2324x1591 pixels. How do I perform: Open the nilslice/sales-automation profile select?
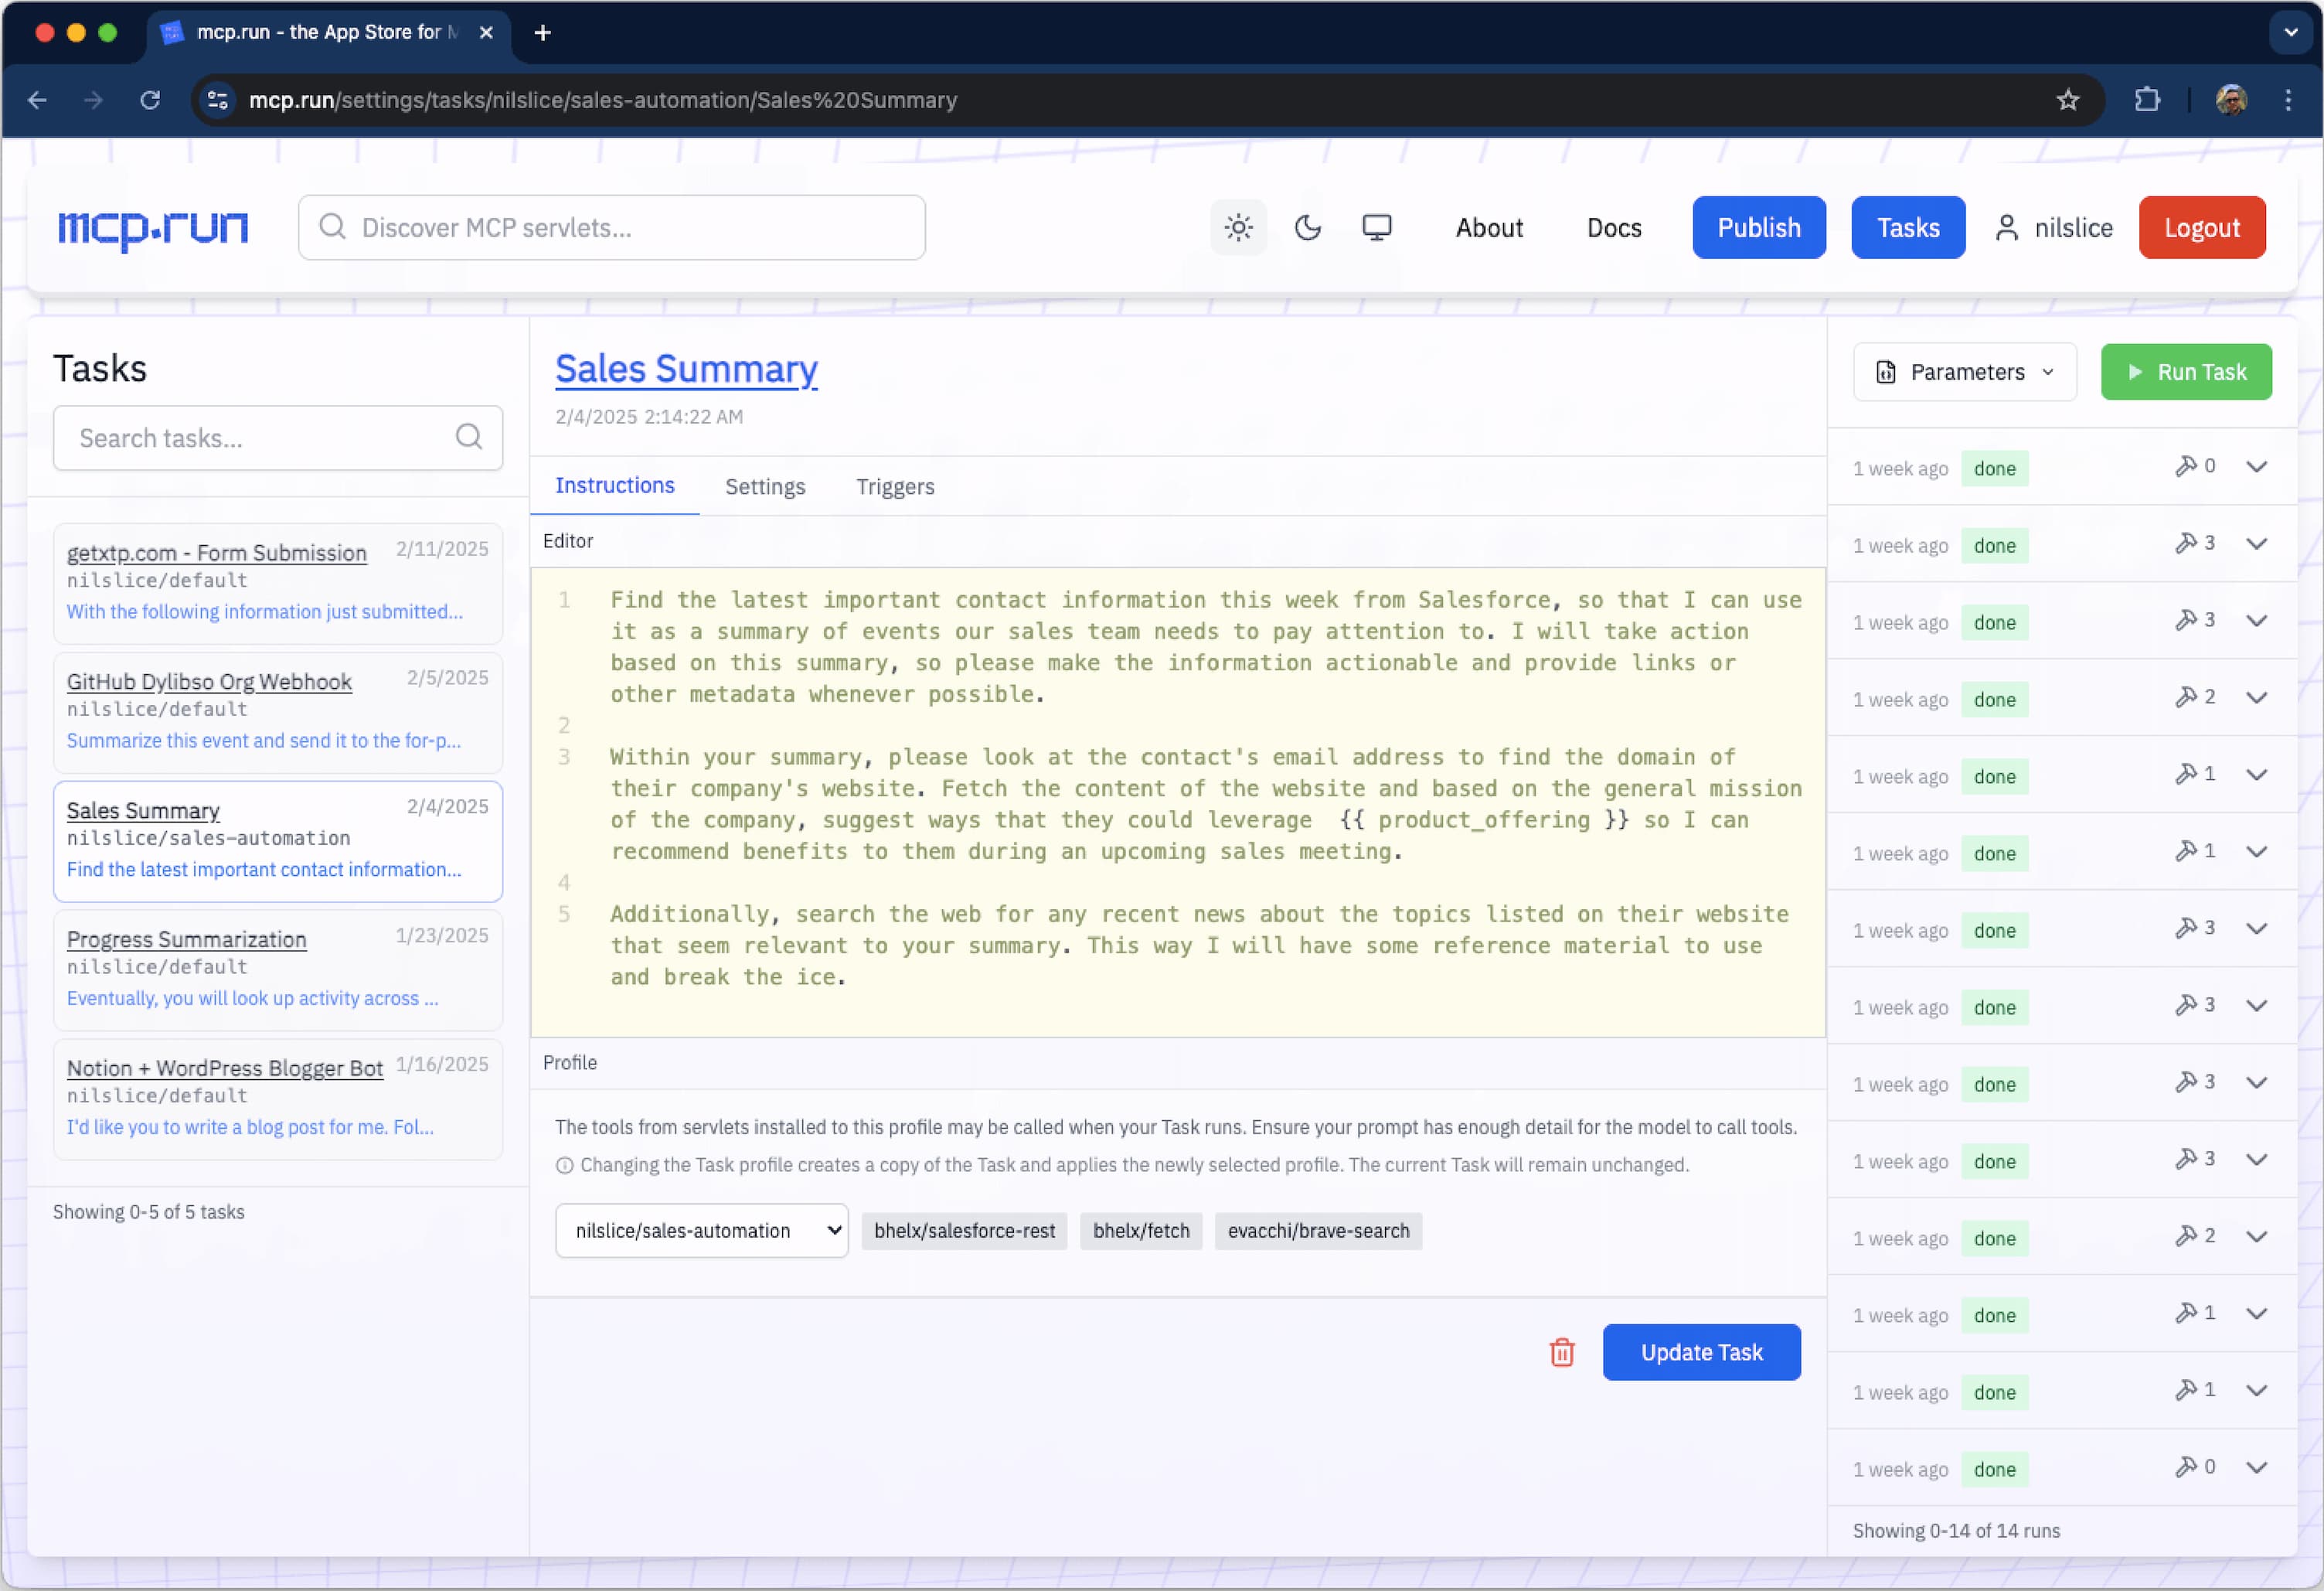pos(701,1231)
